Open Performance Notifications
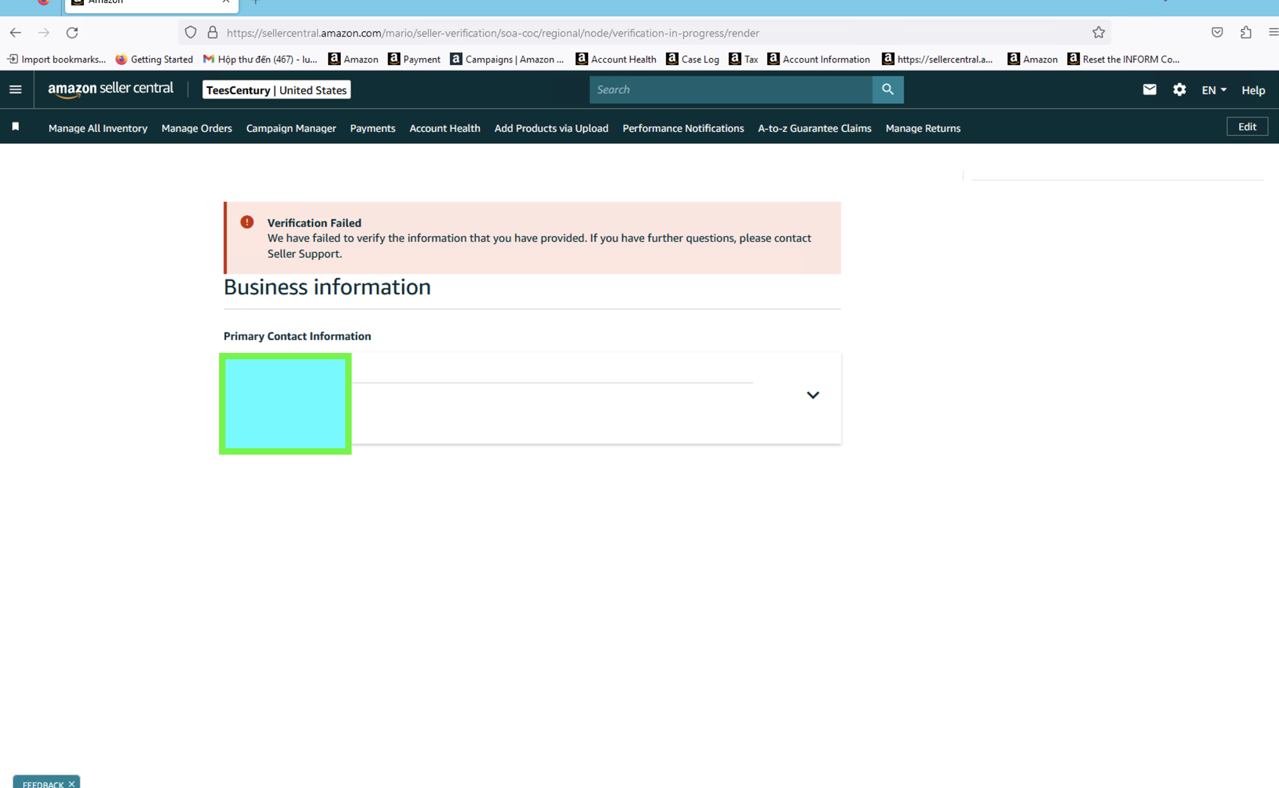 (683, 128)
